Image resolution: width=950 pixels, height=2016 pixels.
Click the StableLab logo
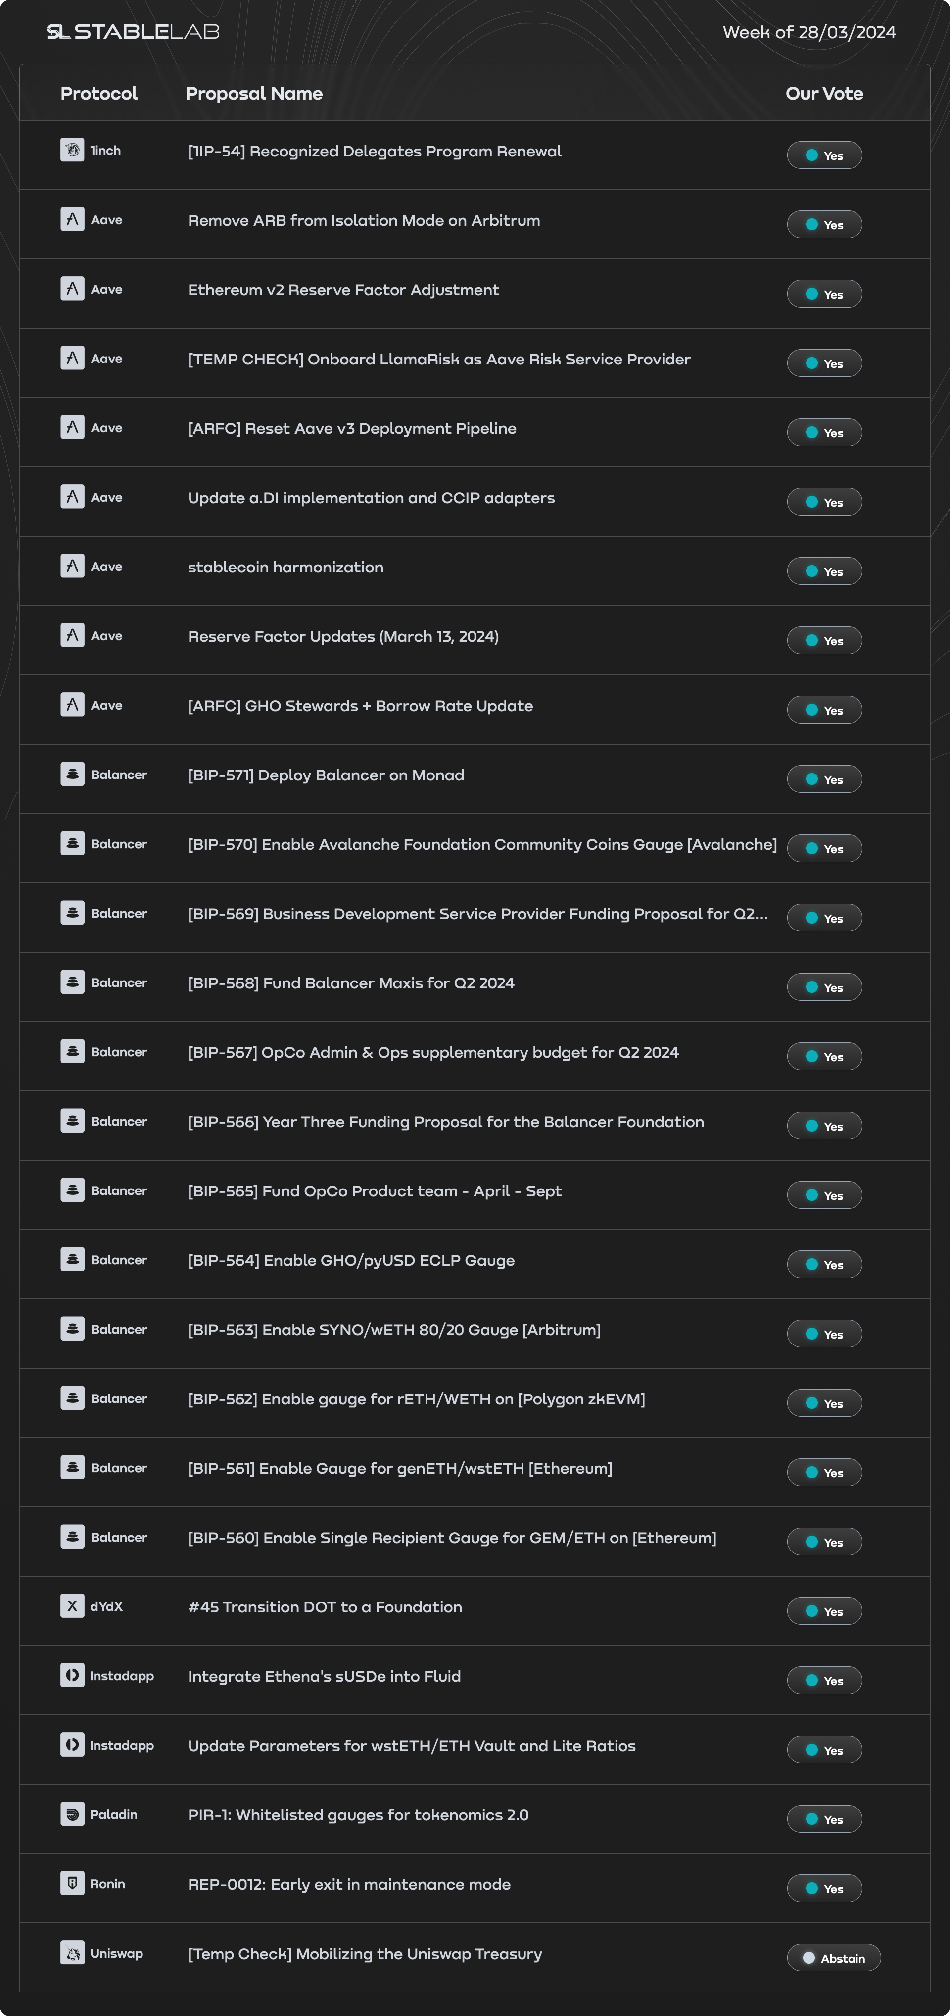(x=133, y=31)
